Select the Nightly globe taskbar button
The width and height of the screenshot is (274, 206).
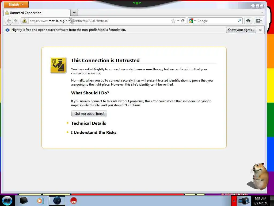coord(57,201)
